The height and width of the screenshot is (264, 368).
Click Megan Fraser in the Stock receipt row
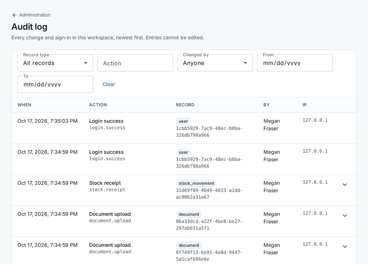tap(271, 187)
